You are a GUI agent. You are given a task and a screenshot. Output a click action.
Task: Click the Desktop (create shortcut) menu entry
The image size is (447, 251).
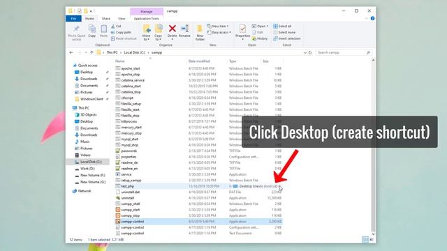[x=256, y=186]
